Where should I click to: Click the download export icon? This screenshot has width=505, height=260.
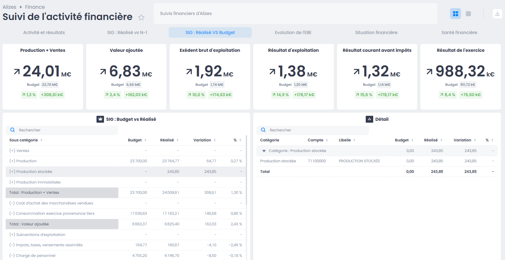coord(497,14)
